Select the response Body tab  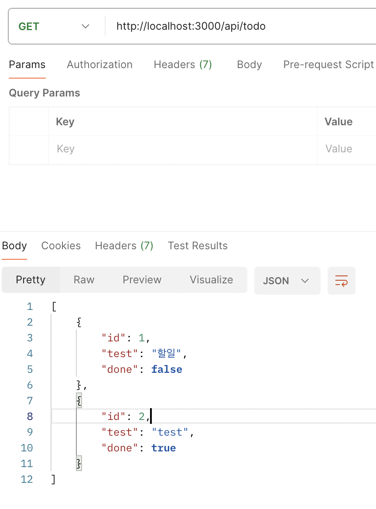[x=14, y=246]
